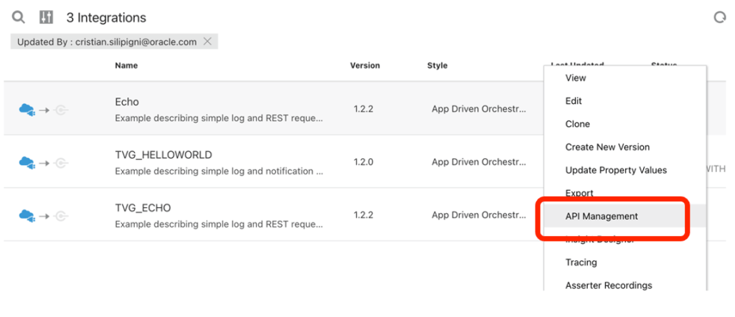The width and height of the screenshot is (735, 317).
Task: Remove the Updated By filter chip
Action: pyautogui.click(x=207, y=42)
